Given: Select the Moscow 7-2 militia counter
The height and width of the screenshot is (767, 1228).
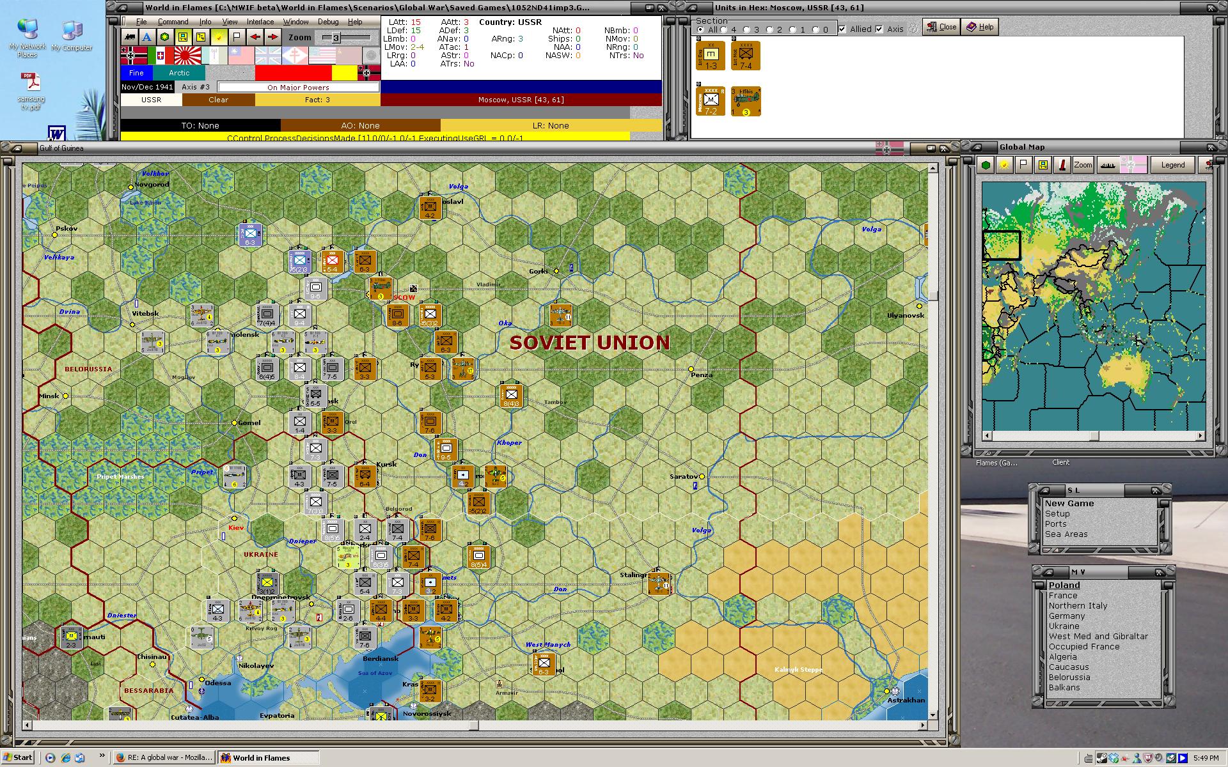Looking at the screenshot, I should [711, 101].
